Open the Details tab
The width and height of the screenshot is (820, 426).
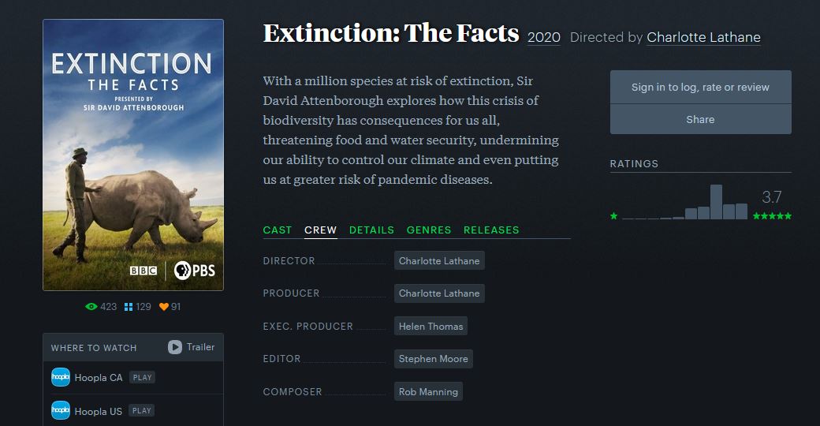(371, 230)
